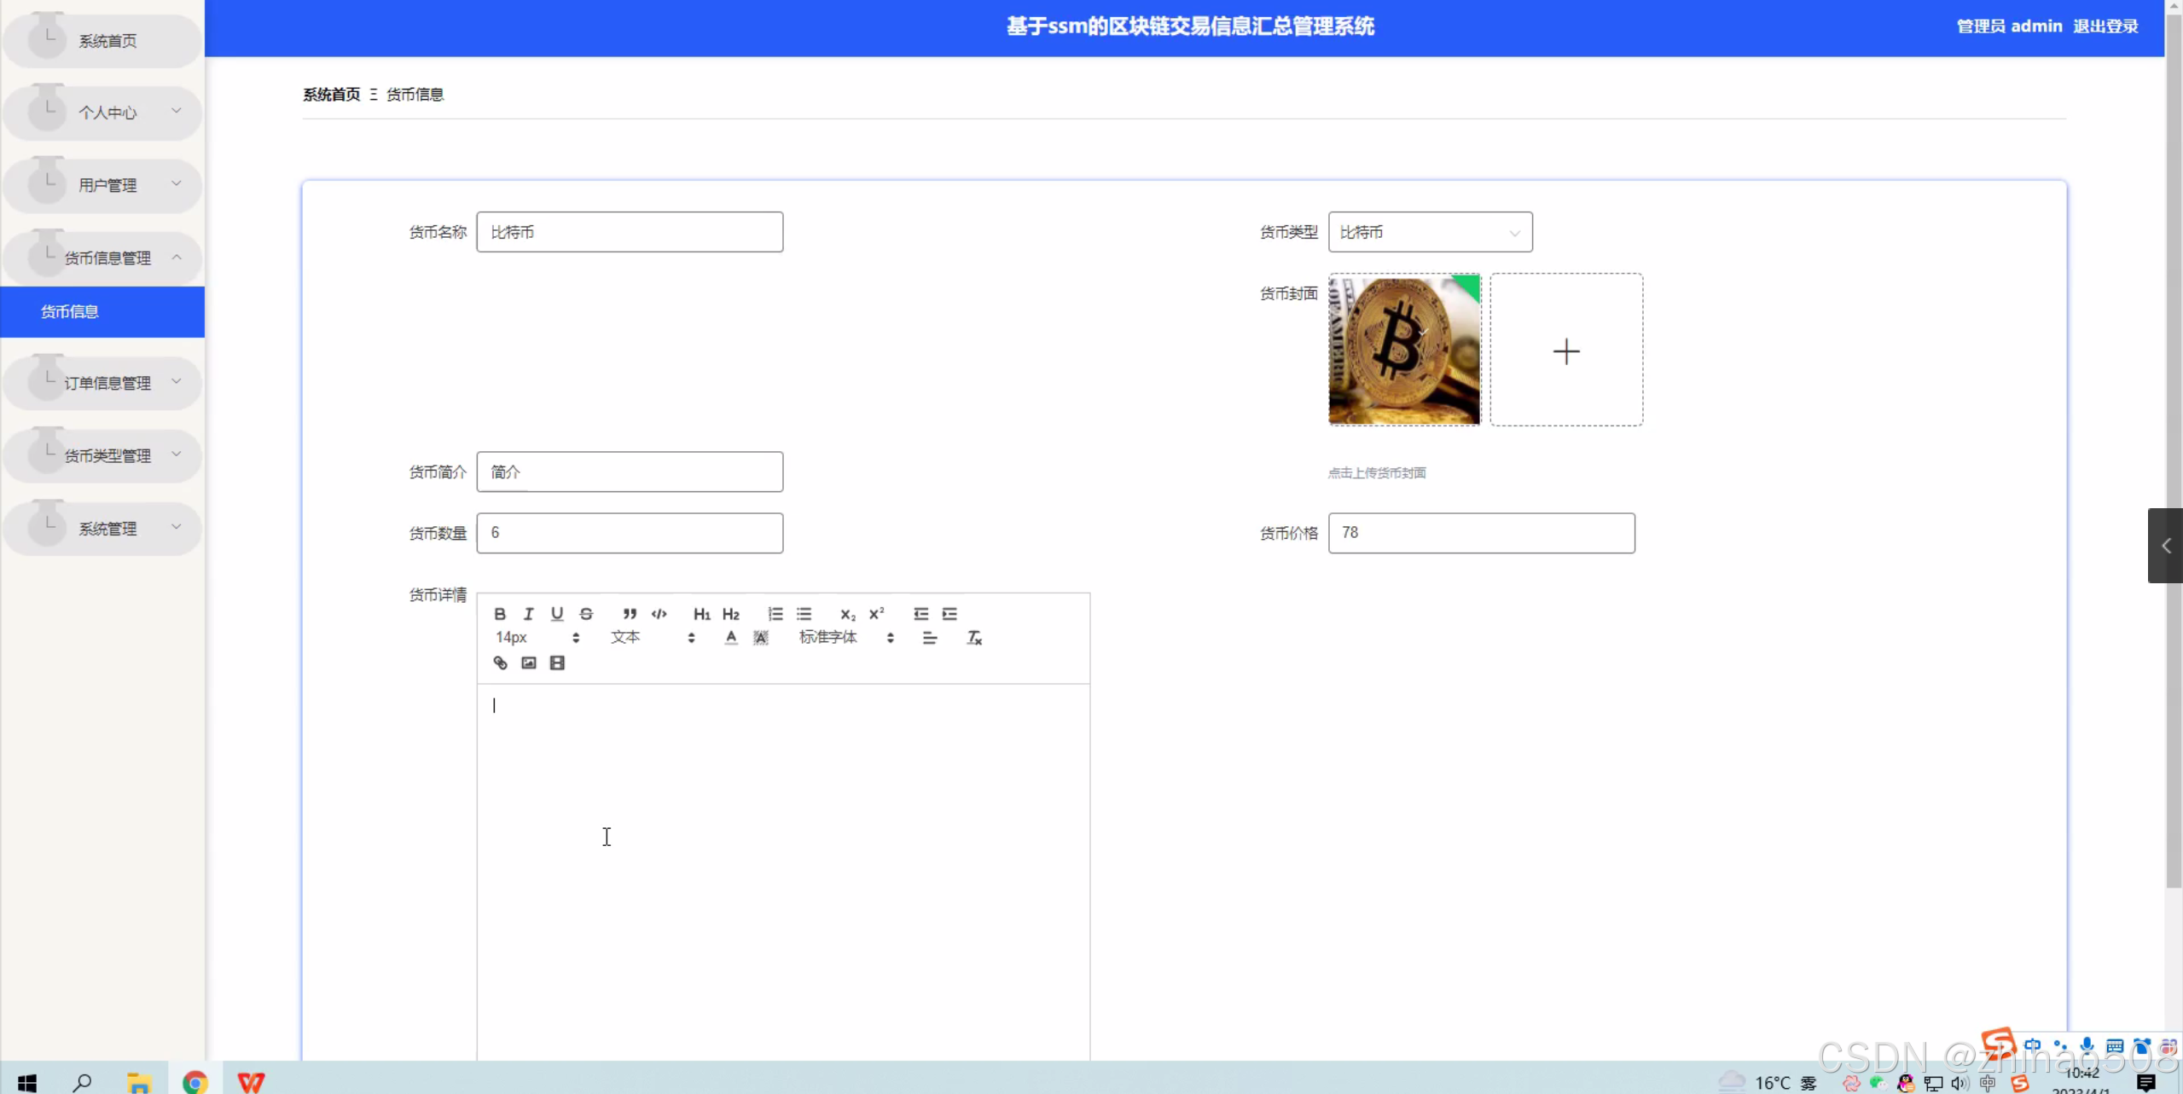Insert a code block
The width and height of the screenshot is (2183, 1094).
click(659, 614)
